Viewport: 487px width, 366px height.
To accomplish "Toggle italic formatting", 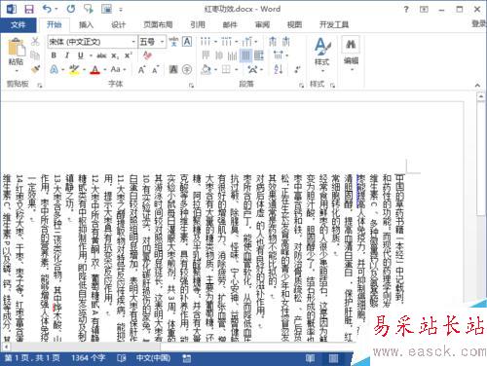I will pyautogui.click(x=67, y=55).
